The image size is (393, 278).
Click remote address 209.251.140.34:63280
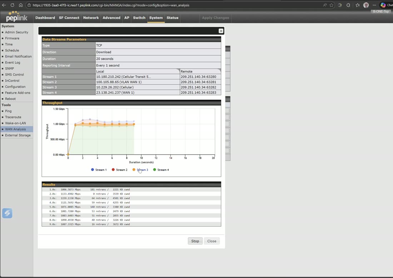tap(198, 77)
